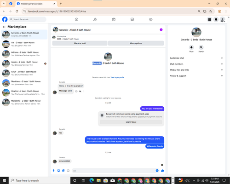The image size is (230, 184).
Task: Open the Chun - 2 beds 1 bath House chat
Action: (24, 73)
